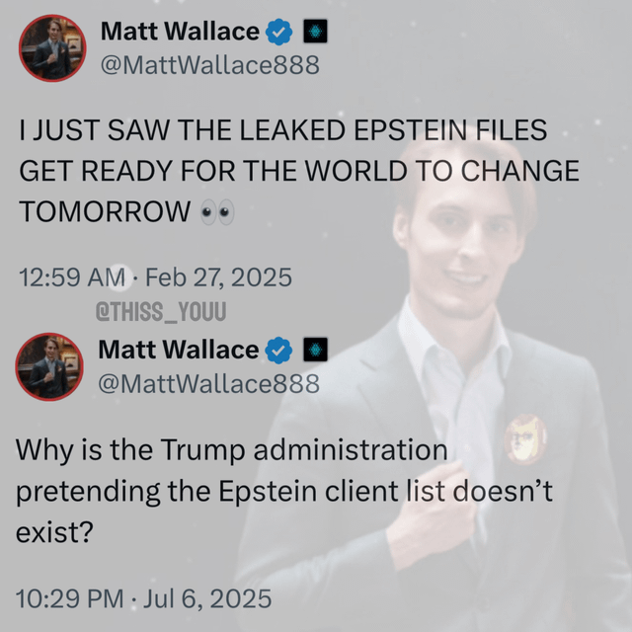
Task: Open the Matt Wallace name on second tweet
Action: coord(179,350)
